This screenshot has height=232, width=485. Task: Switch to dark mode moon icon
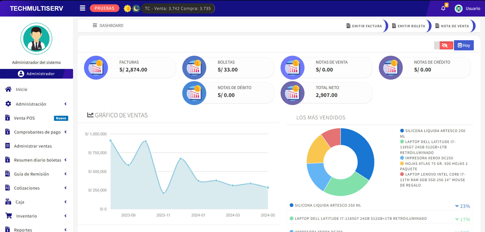(x=136, y=8)
